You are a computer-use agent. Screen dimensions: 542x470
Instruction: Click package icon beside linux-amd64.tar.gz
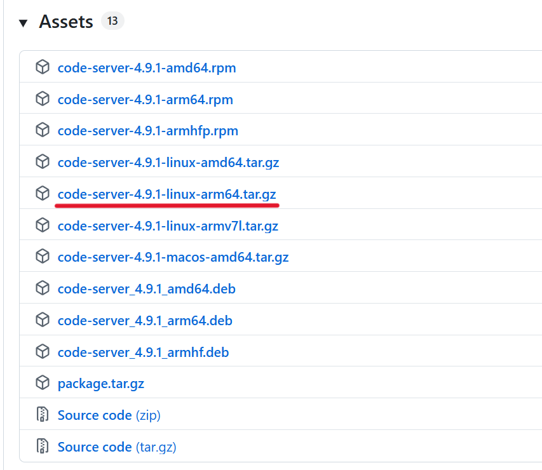click(x=43, y=162)
